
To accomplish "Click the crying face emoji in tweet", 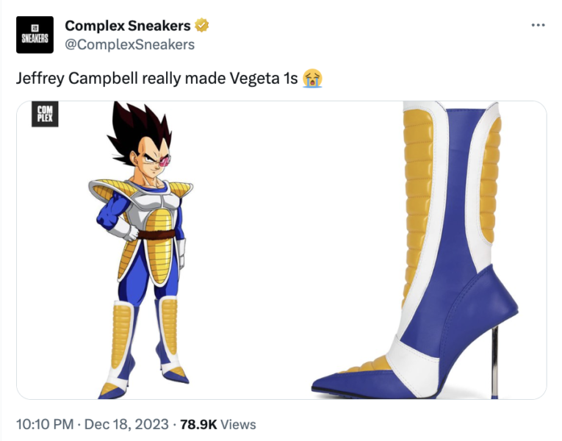I will coord(312,78).
